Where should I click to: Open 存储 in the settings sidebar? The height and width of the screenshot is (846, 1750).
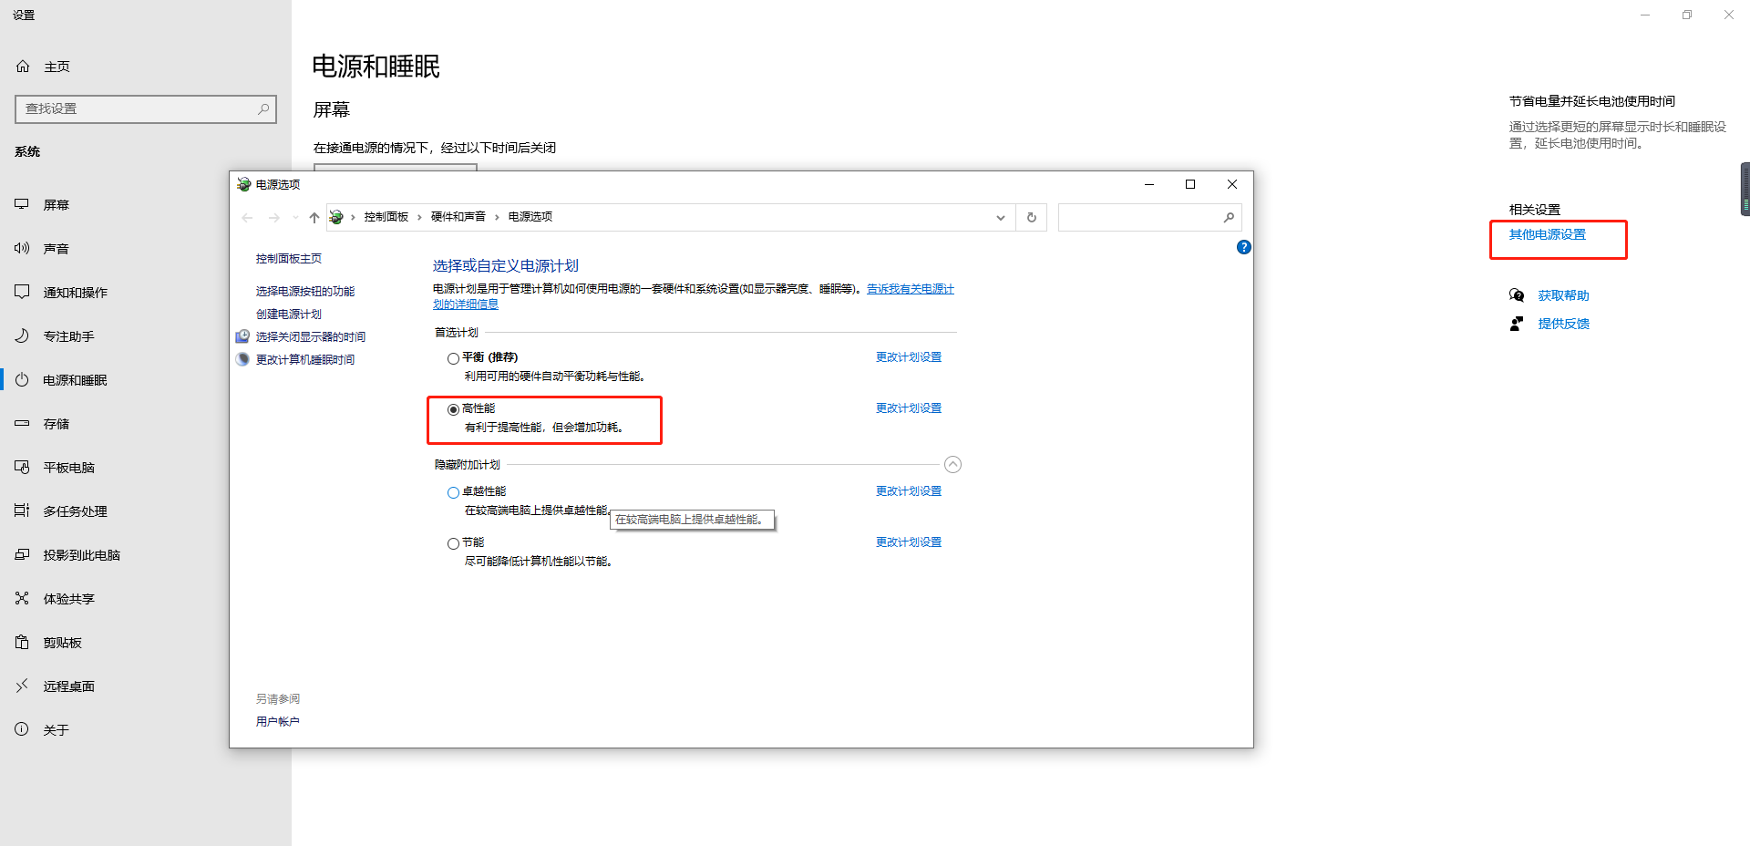click(57, 424)
